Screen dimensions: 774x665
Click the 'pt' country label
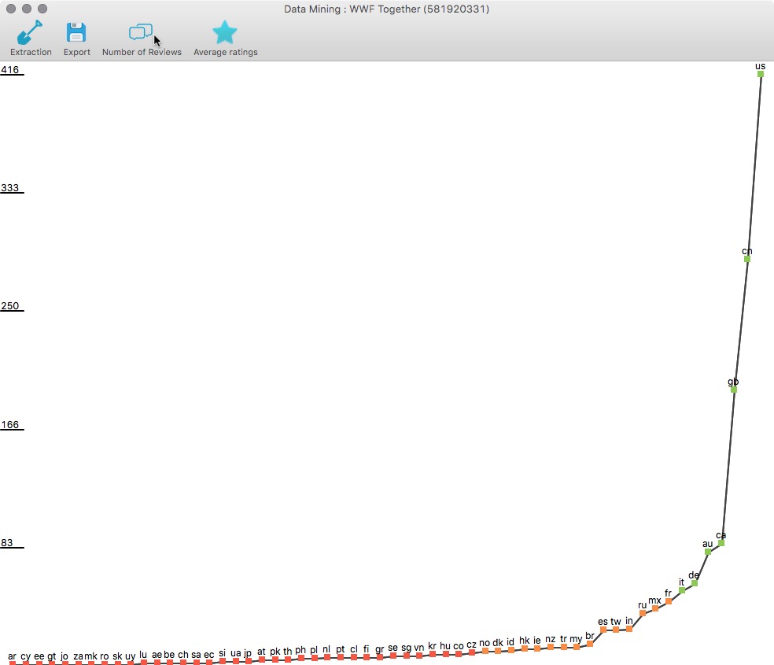point(340,650)
